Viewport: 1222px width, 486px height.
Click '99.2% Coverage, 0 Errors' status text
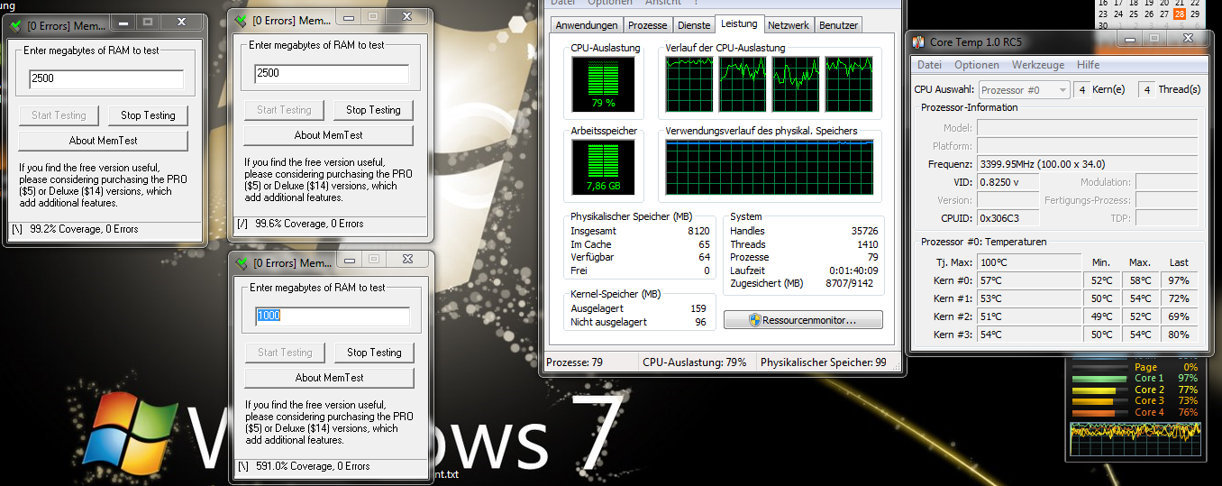coord(84,229)
